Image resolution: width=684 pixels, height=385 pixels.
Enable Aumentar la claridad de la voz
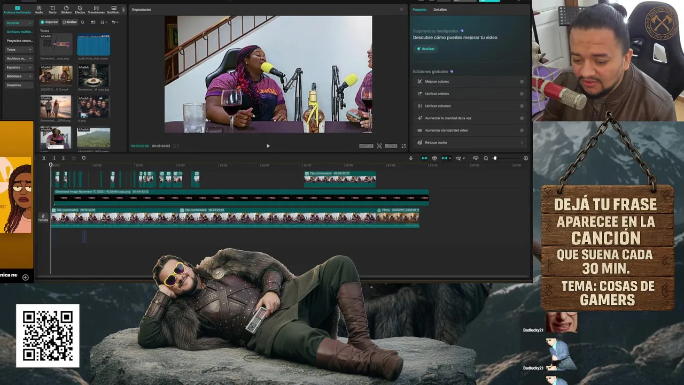pos(522,118)
